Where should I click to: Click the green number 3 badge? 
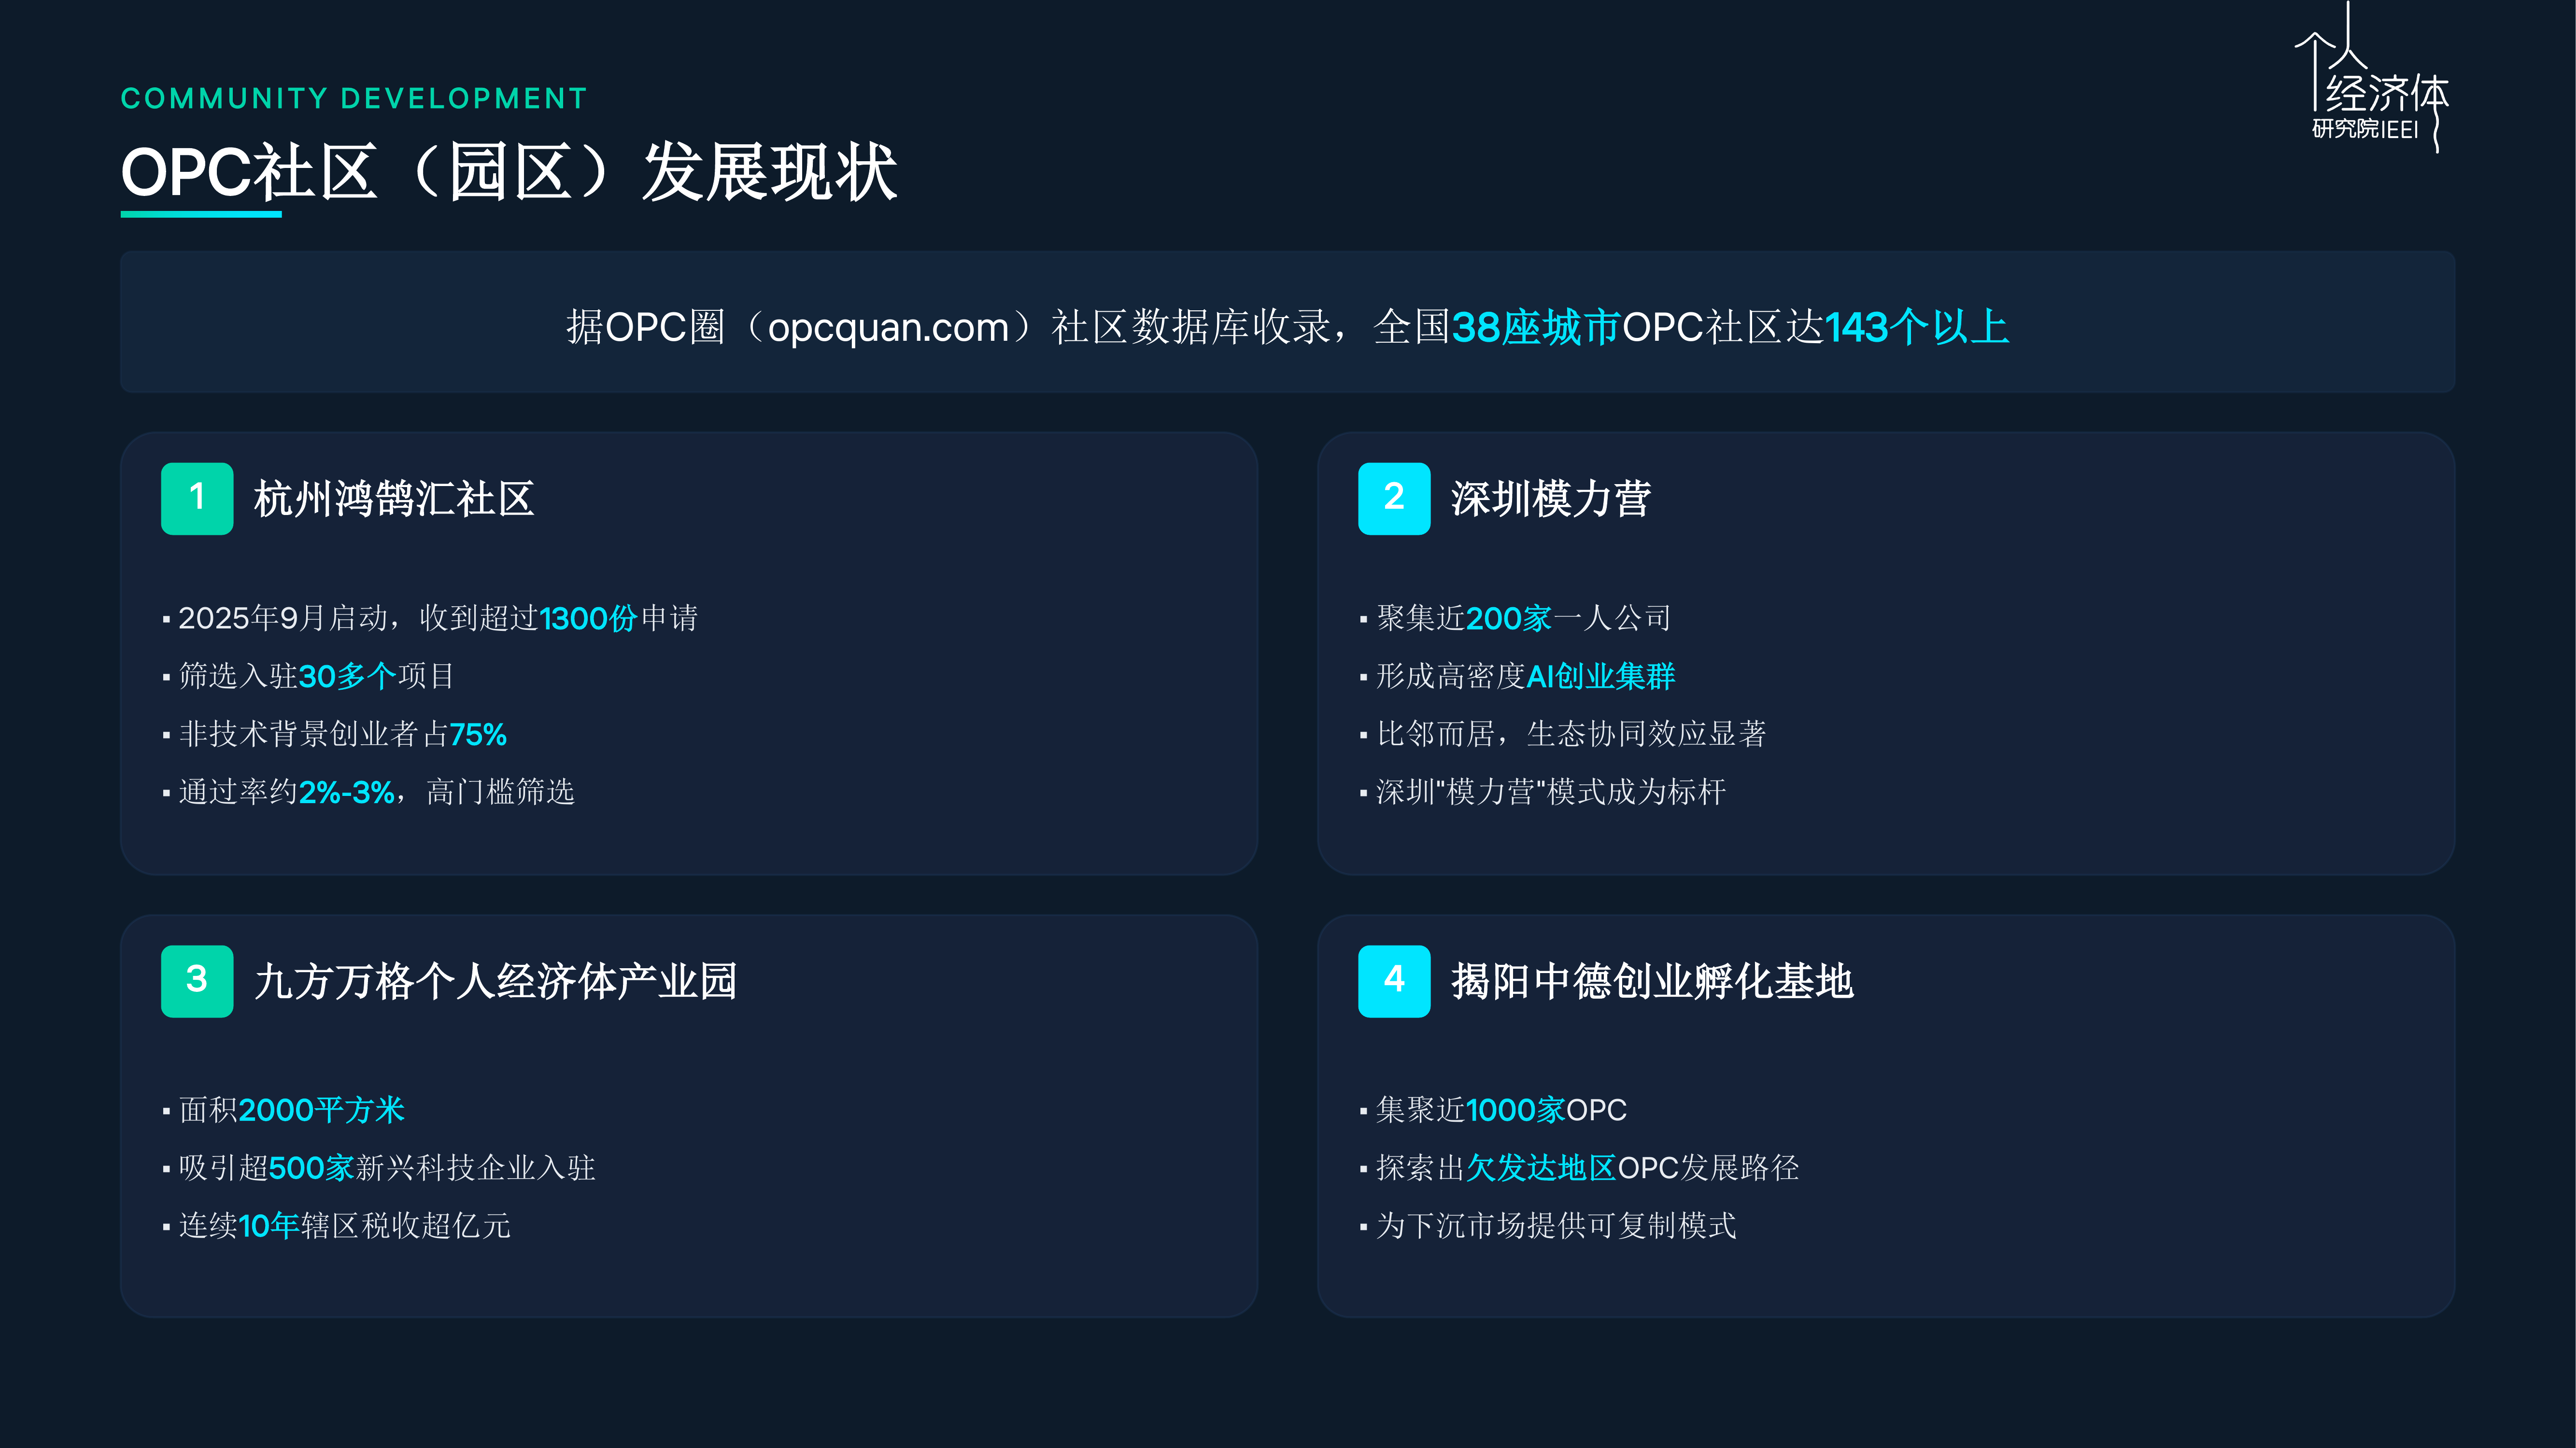coord(197,981)
